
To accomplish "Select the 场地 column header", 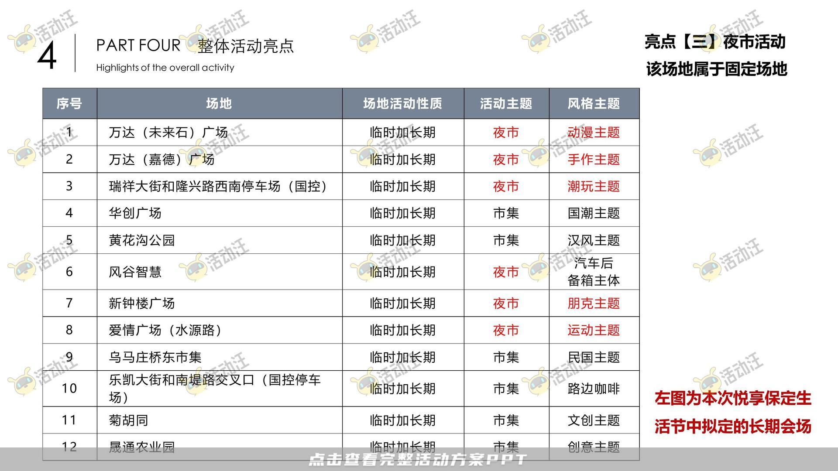I will pos(219,103).
